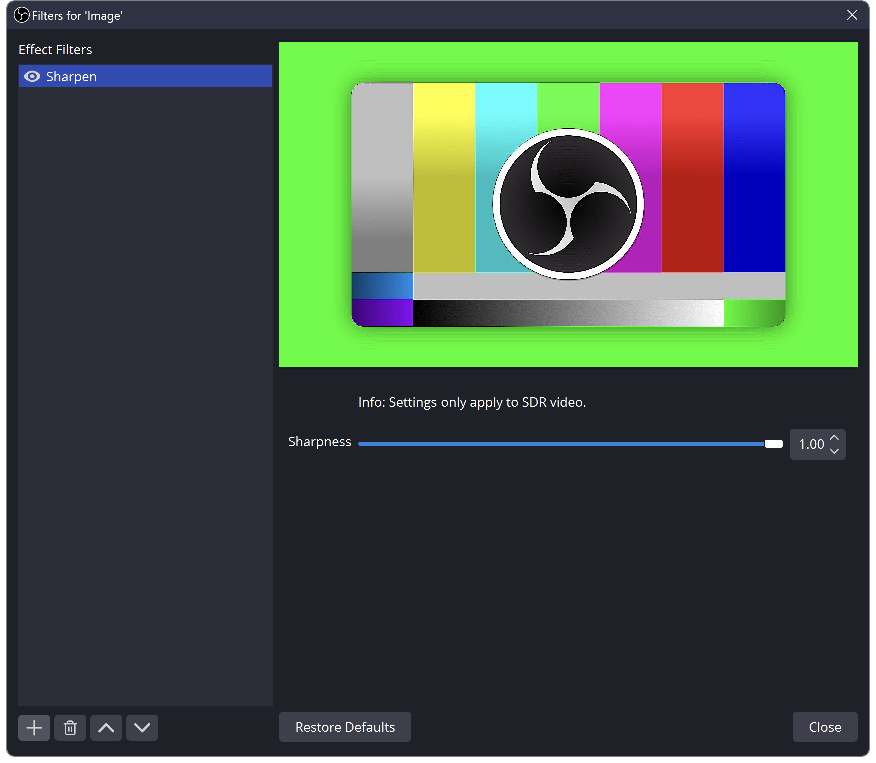Image resolution: width=876 pixels, height=763 pixels.
Task: Delete the selected filter using trash icon
Action: click(70, 727)
